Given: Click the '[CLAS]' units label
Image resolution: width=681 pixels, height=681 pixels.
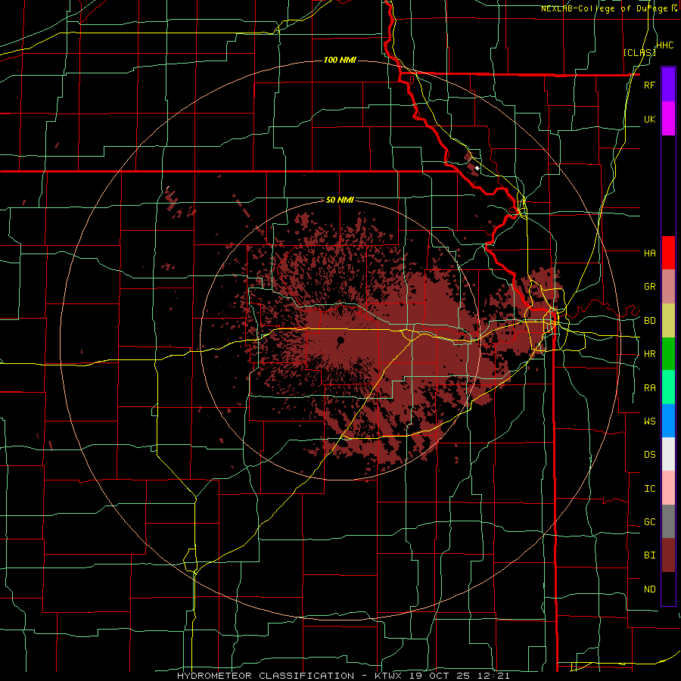Looking at the screenshot, I should click(639, 52).
